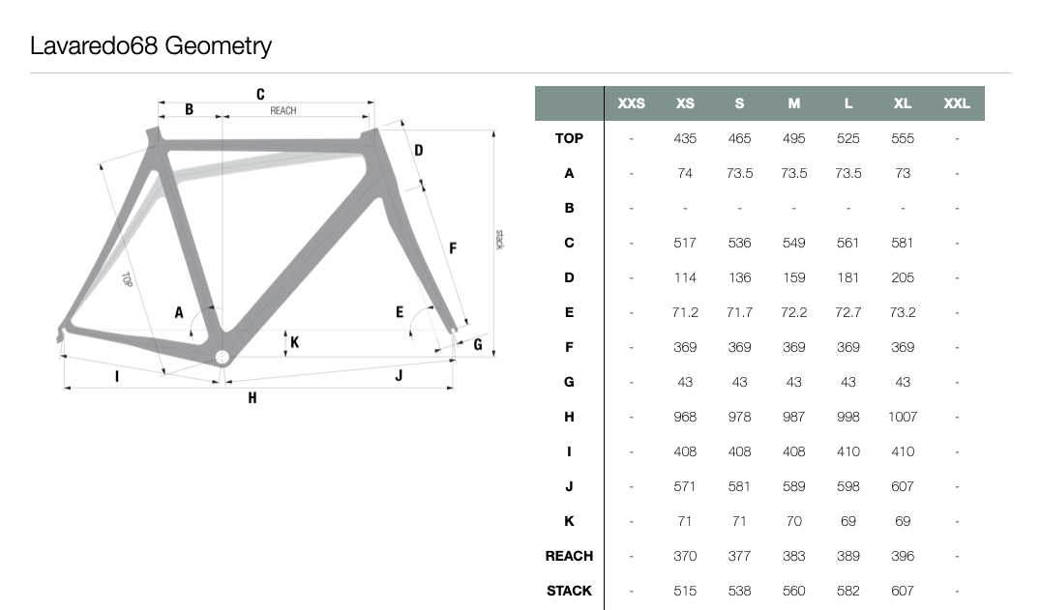Click the STACK row label in table
The image size is (1040, 610).
coord(569,591)
